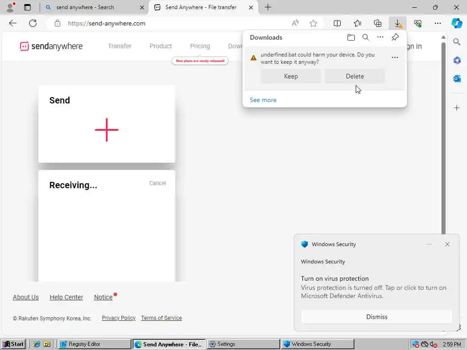Open file explorer quick launch icon

(x=47, y=344)
